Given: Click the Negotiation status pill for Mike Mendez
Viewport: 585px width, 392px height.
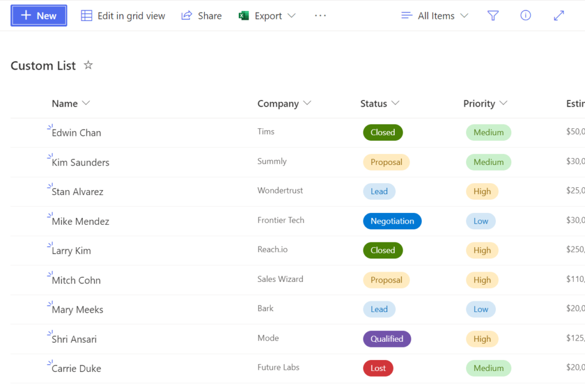Looking at the screenshot, I should click(392, 221).
